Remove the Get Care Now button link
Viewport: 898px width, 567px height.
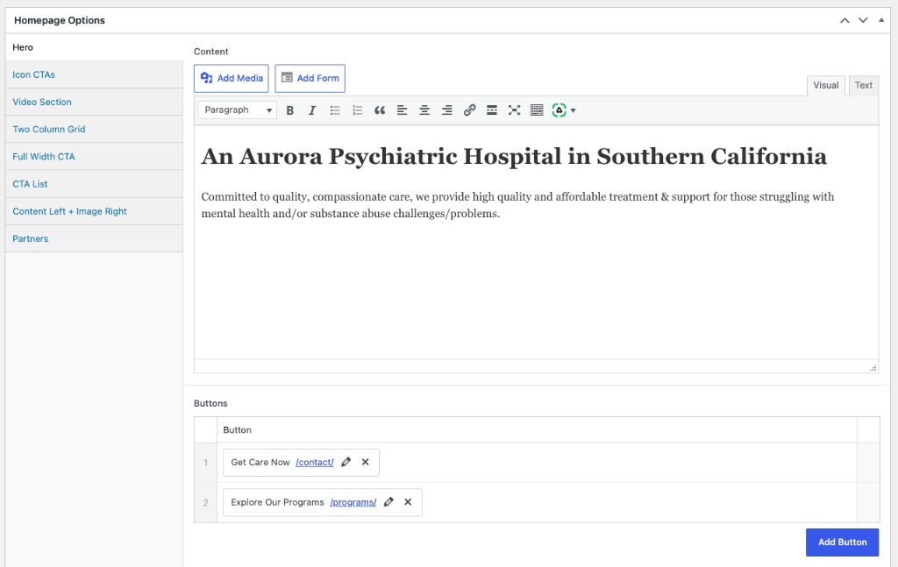pos(366,463)
